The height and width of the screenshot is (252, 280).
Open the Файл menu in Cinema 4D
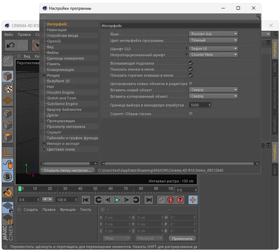click(9, 35)
